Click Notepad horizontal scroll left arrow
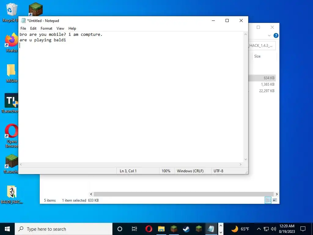 21,164
